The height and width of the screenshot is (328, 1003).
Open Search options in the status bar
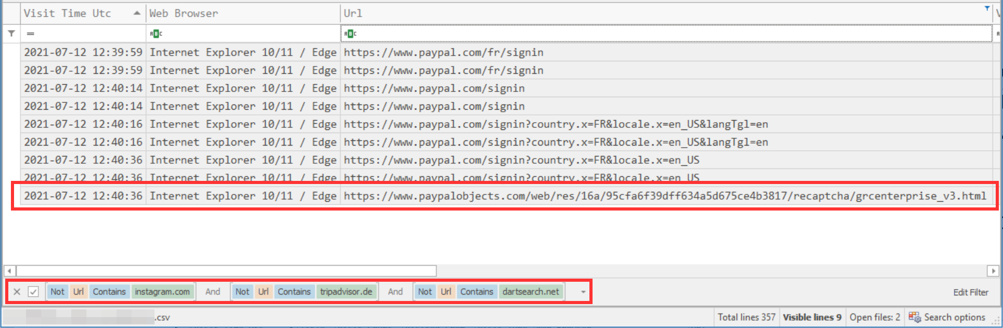[955, 317]
